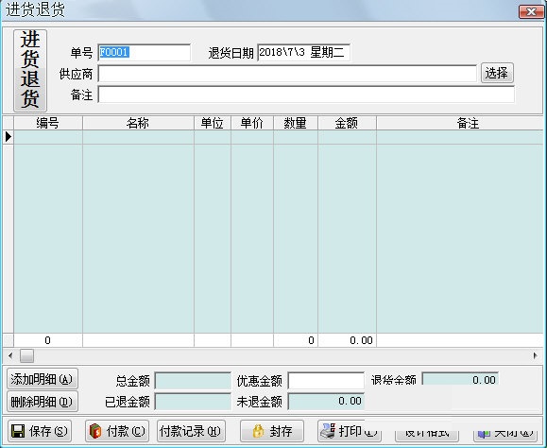
Task: Click the 金额 column header
Action: [x=347, y=123]
